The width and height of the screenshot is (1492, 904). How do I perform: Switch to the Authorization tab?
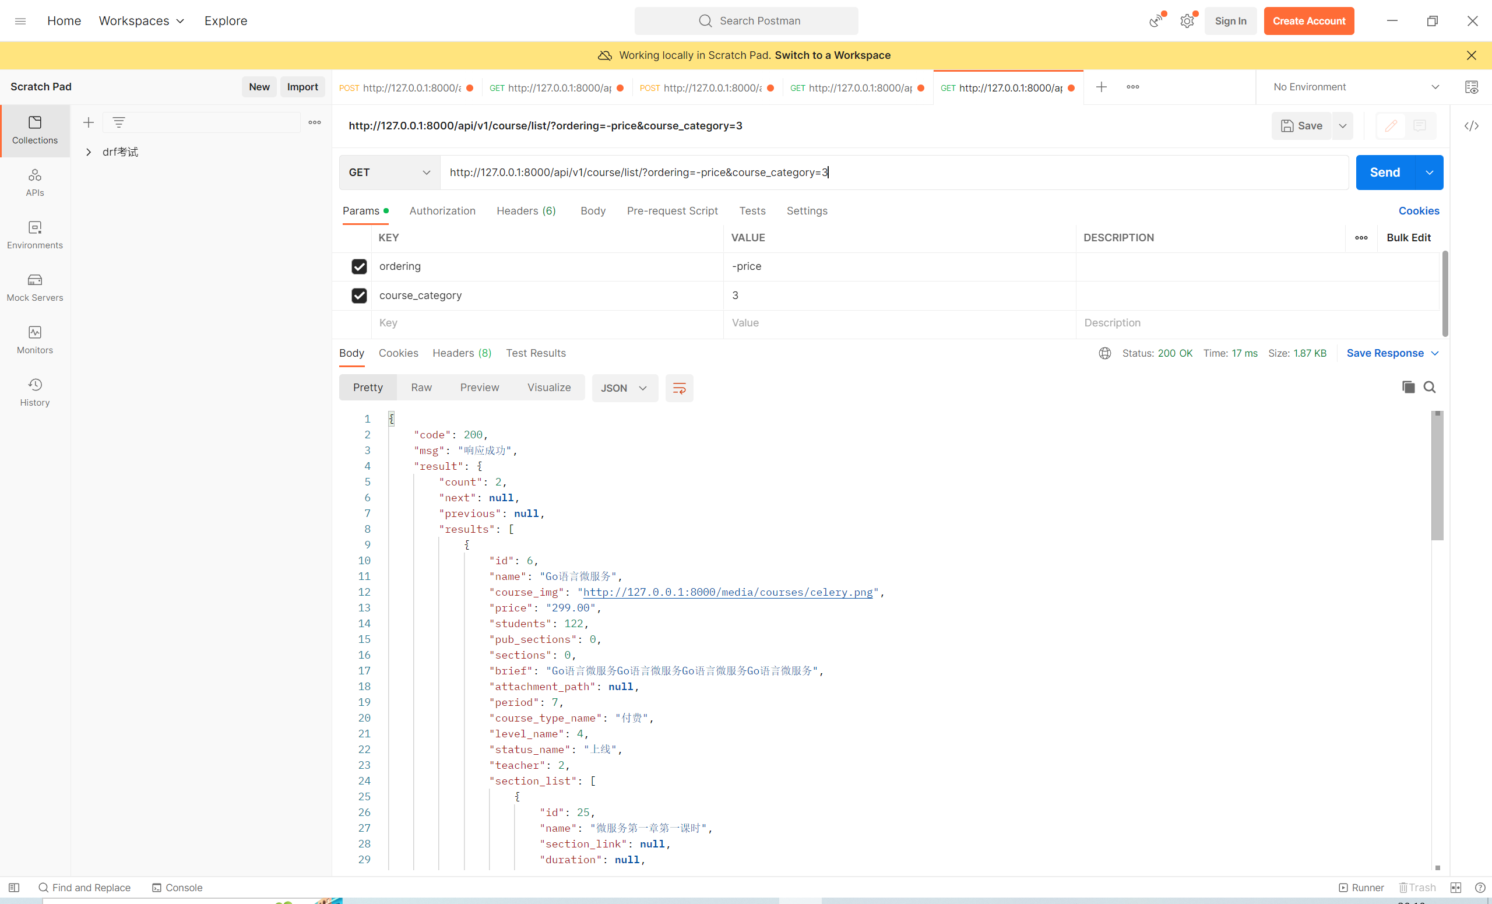tap(442, 211)
